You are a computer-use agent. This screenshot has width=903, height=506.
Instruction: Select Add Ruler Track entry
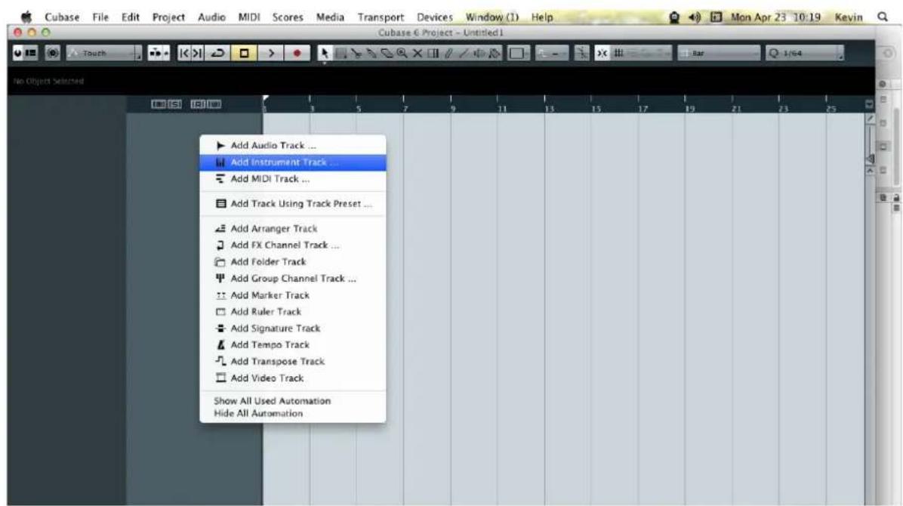point(292,312)
